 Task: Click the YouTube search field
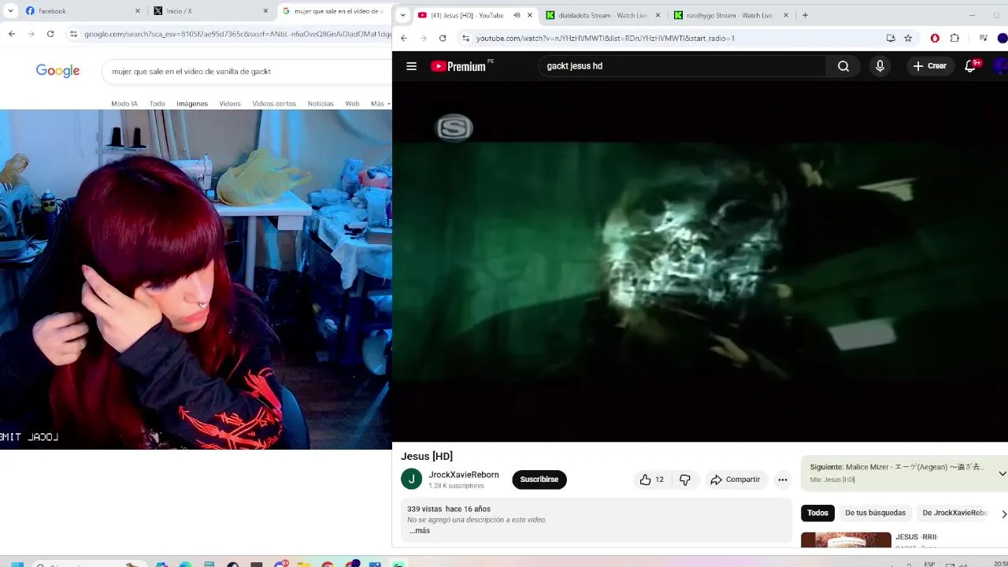click(682, 66)
